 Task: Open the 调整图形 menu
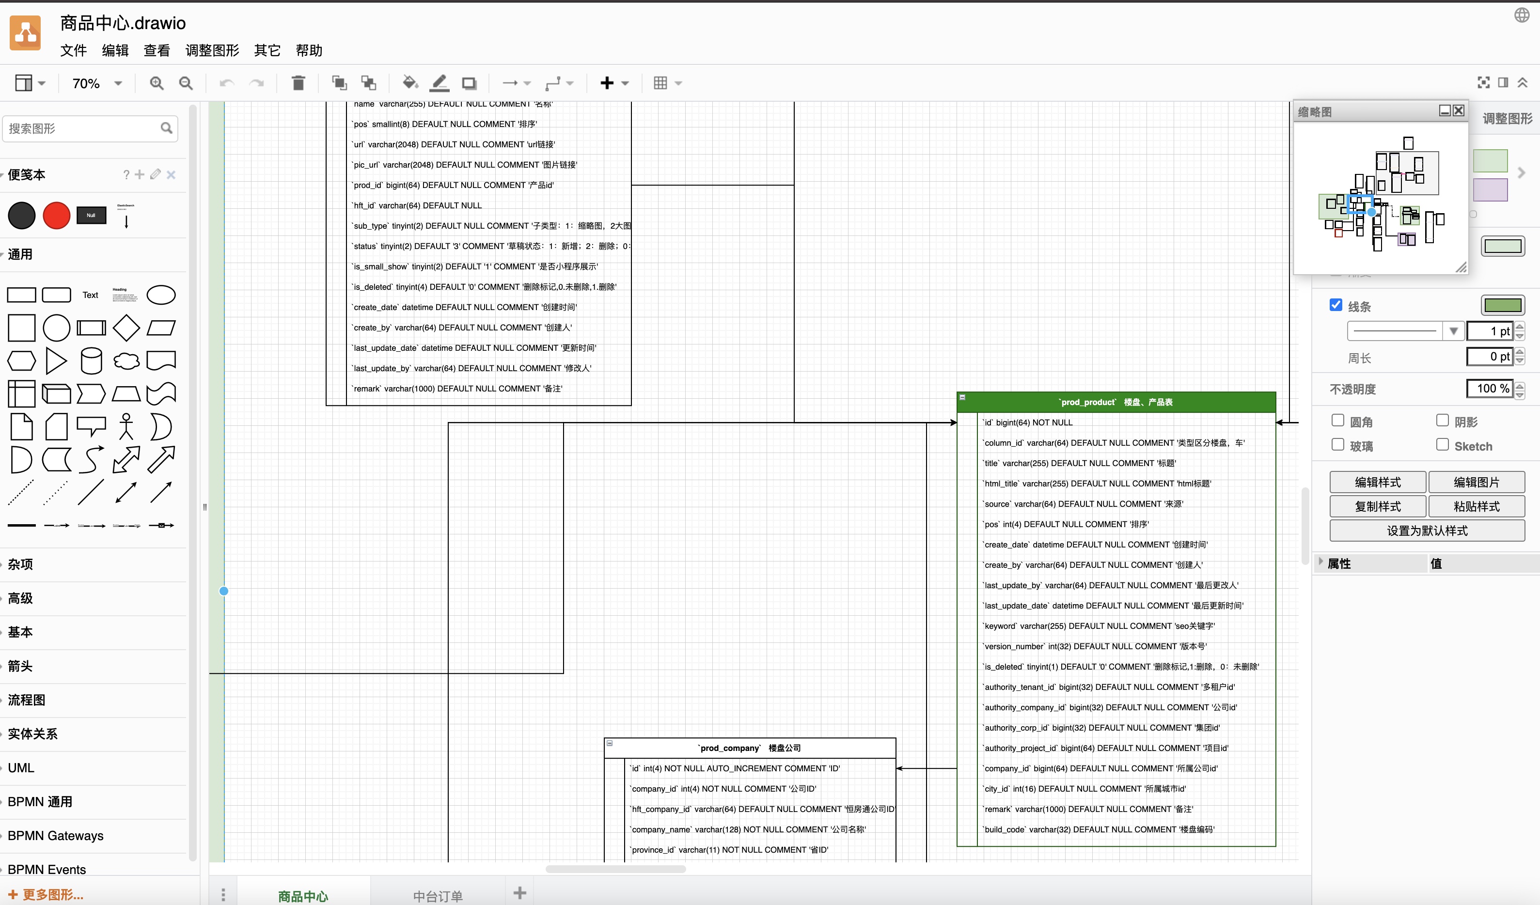212,51
